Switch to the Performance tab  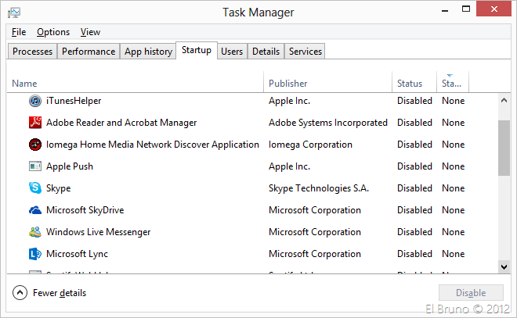pyautogui.click(x=89, y=52)
